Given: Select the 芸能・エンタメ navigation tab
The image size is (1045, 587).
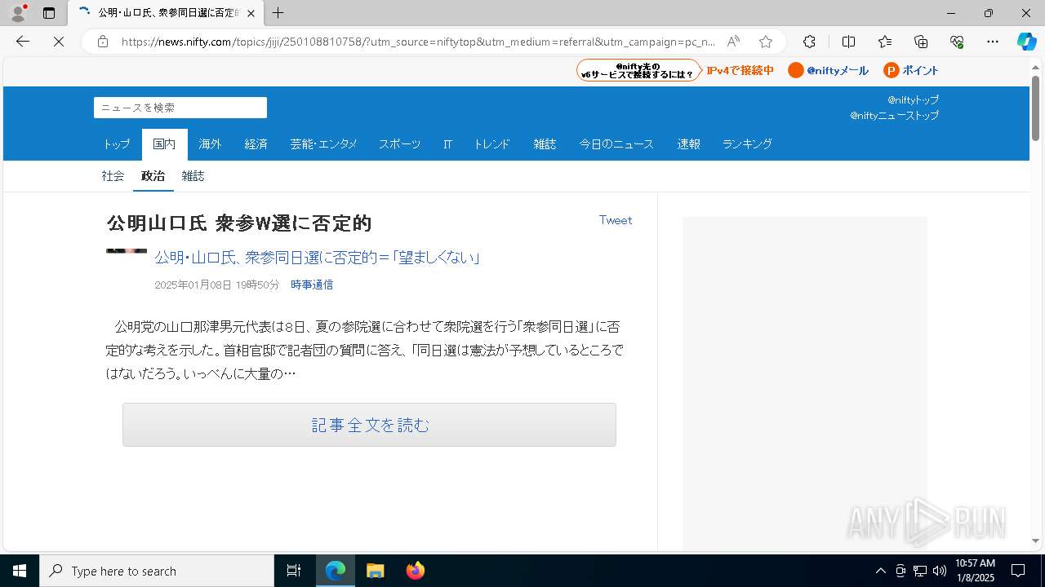Looking at the screenshot, I should 323,144.
